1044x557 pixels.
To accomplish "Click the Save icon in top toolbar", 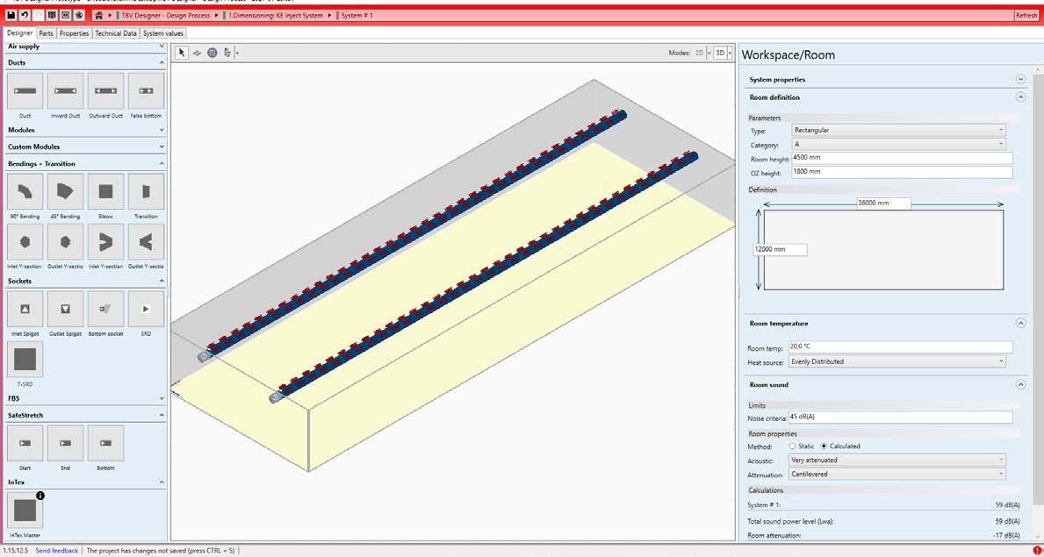I will click(11, 15).
